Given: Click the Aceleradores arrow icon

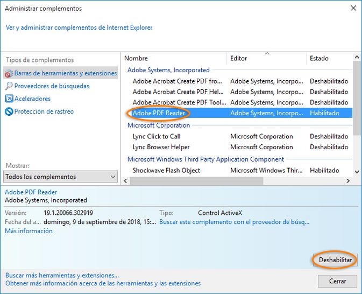Looking at the screenshot, I should pyautogui.click(x=9, y=99).
